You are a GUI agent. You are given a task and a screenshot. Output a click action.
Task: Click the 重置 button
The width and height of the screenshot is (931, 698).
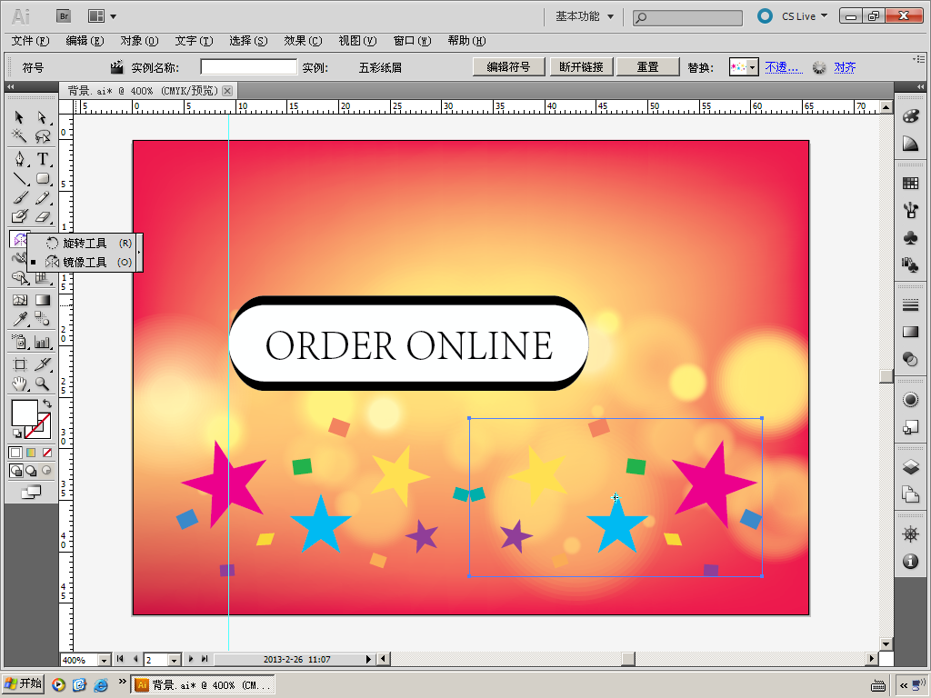(x=647, y=67)
